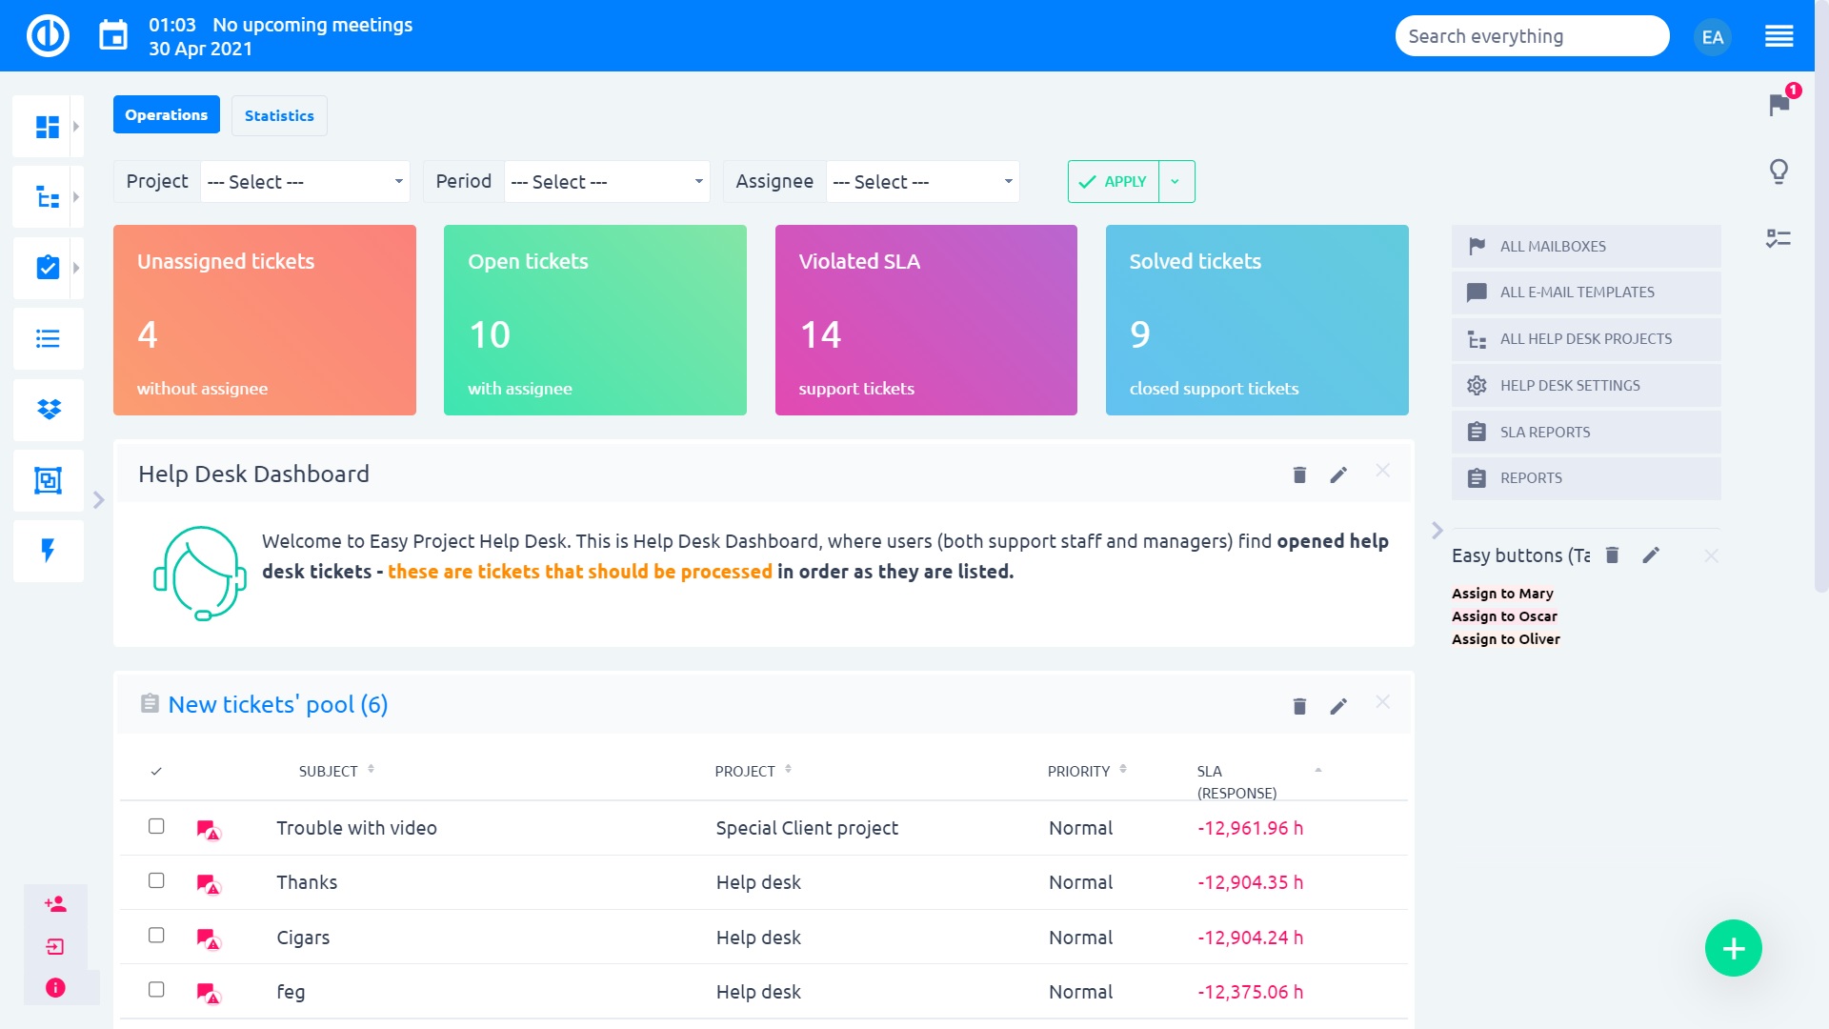The image size is (1829, 1029).
Task: Select the Reports icon in right menu
Action: (x=1477, y=477)
